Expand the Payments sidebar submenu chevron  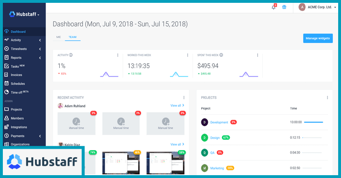(x=40, y=136)
